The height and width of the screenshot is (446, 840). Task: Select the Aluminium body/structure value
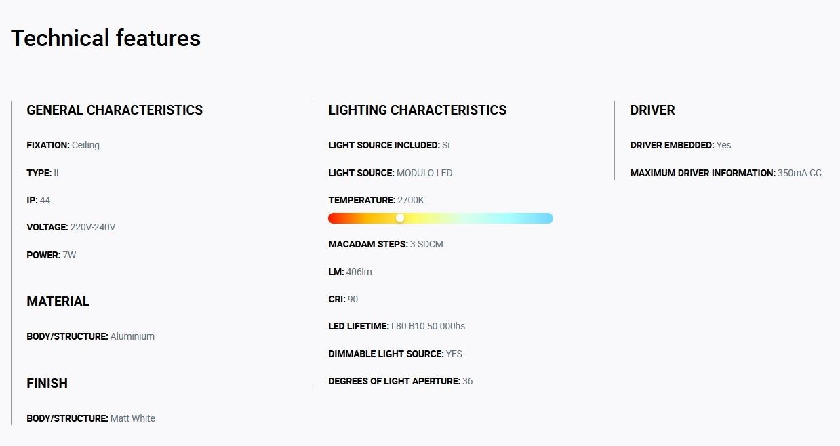tap(132, 336)
